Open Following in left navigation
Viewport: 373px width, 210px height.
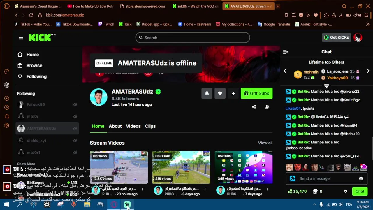(32, 76)
